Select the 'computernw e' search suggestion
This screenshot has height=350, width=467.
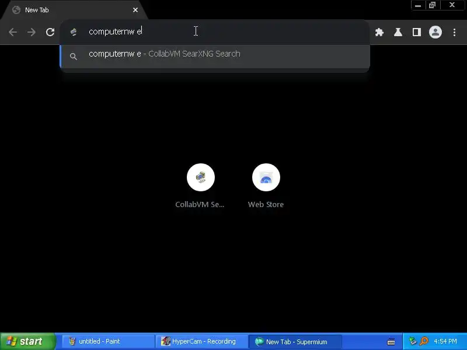214,55
